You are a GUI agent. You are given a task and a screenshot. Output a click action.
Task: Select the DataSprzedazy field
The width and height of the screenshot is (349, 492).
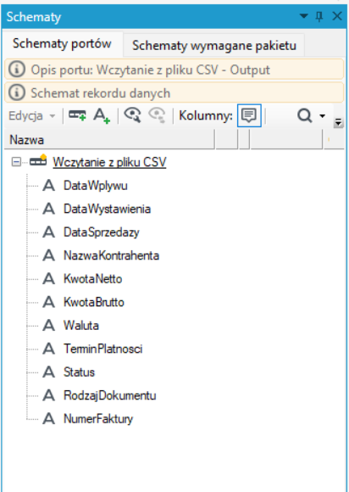[x=102, y=232]
